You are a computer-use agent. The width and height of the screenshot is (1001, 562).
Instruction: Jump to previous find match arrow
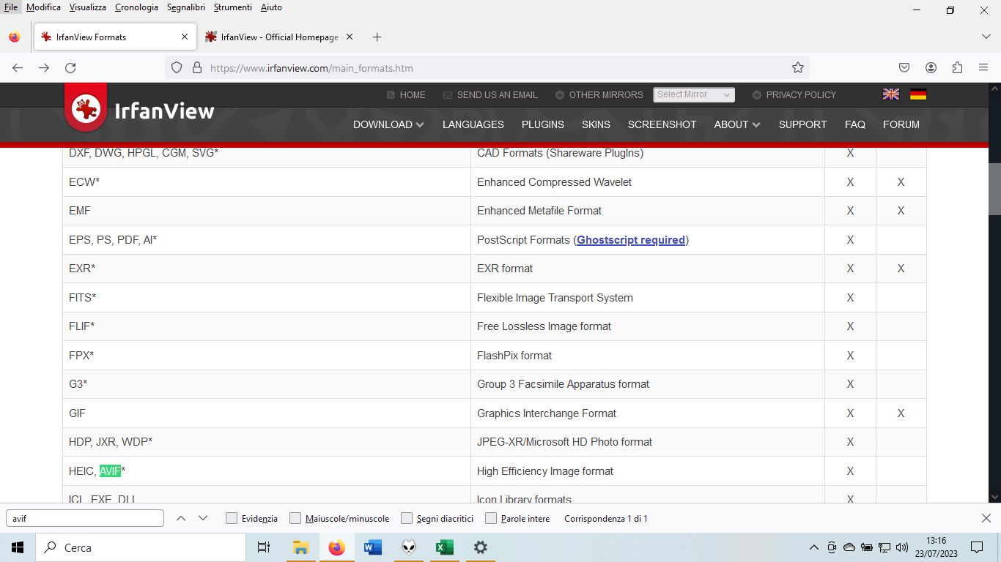click(x=181, y=518)
